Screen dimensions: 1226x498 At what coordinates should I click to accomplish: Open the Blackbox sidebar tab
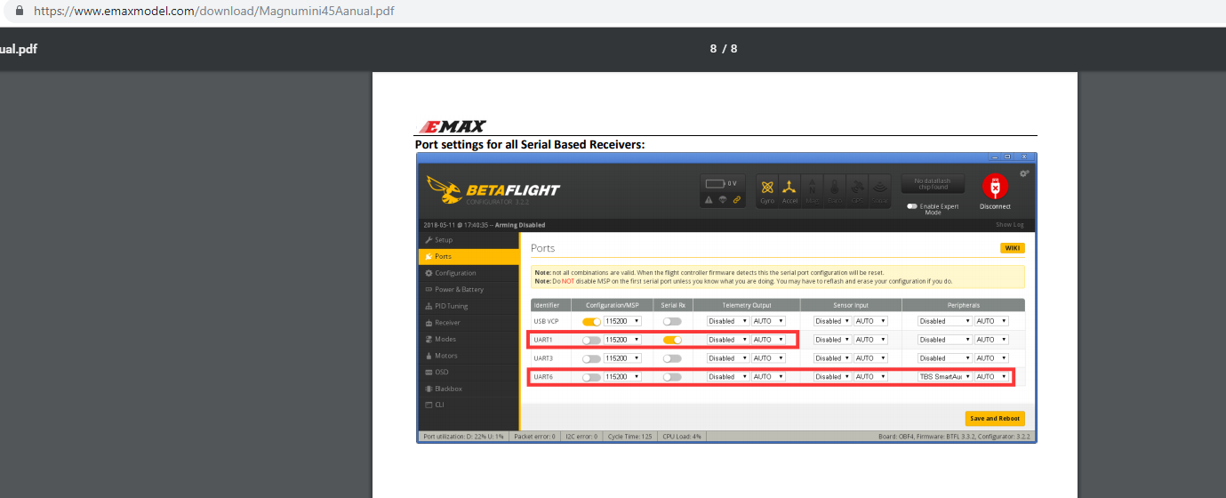[469, 389]
